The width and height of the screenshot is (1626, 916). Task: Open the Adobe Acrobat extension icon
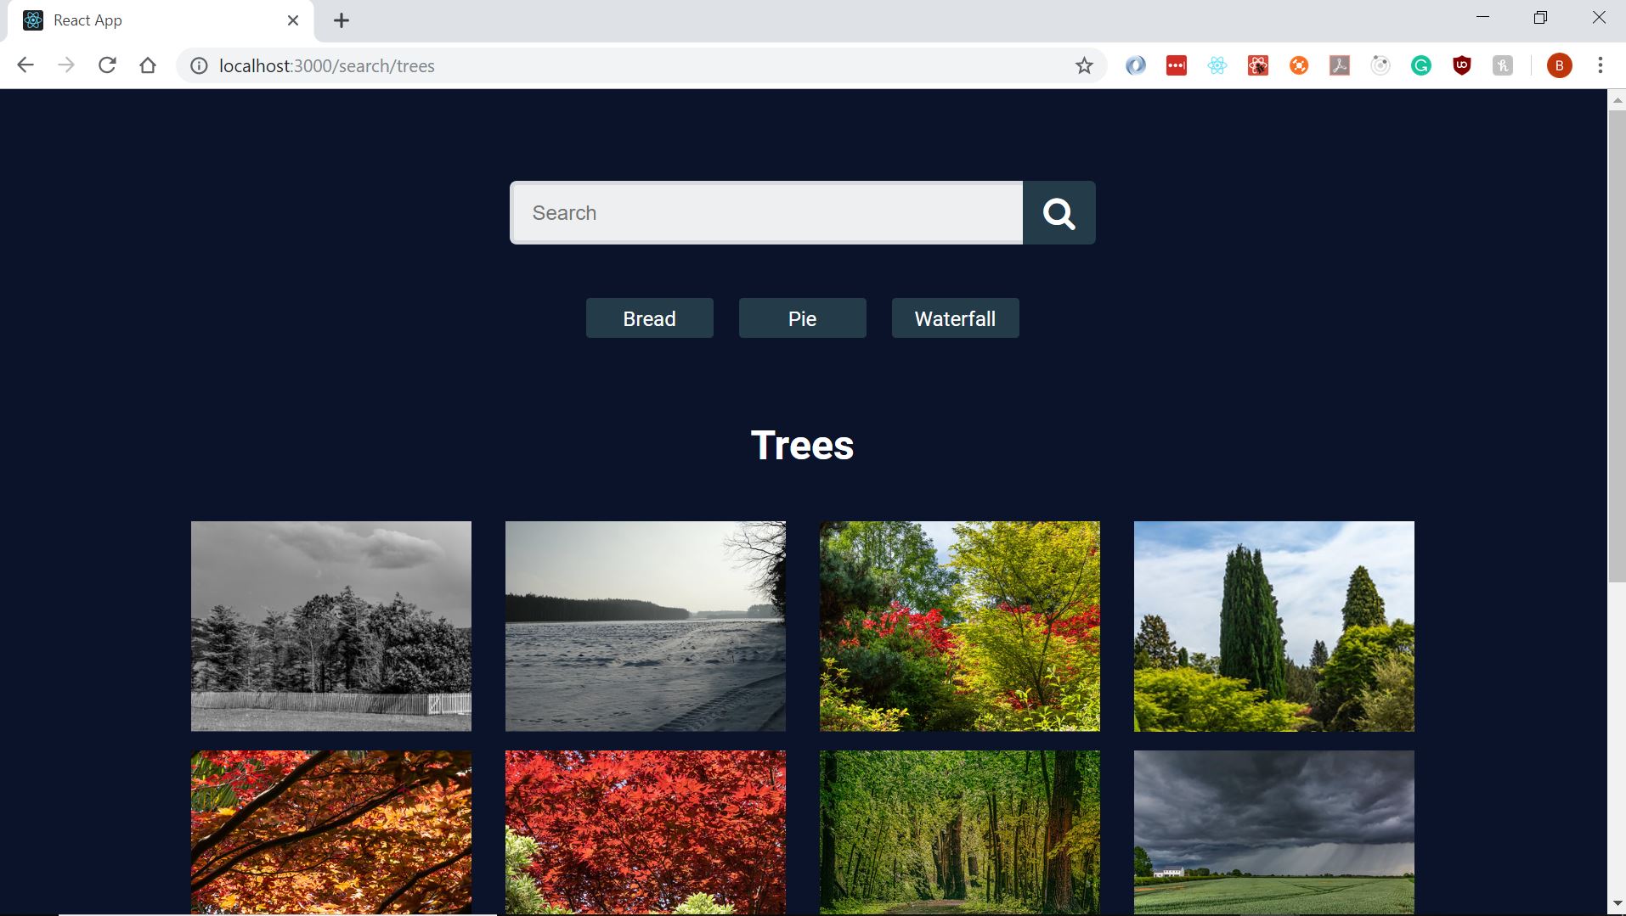pyautogui.click(x=1339, y=66)
